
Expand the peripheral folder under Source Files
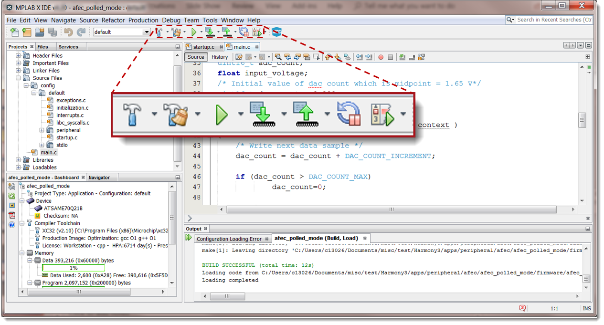[42, 130]
